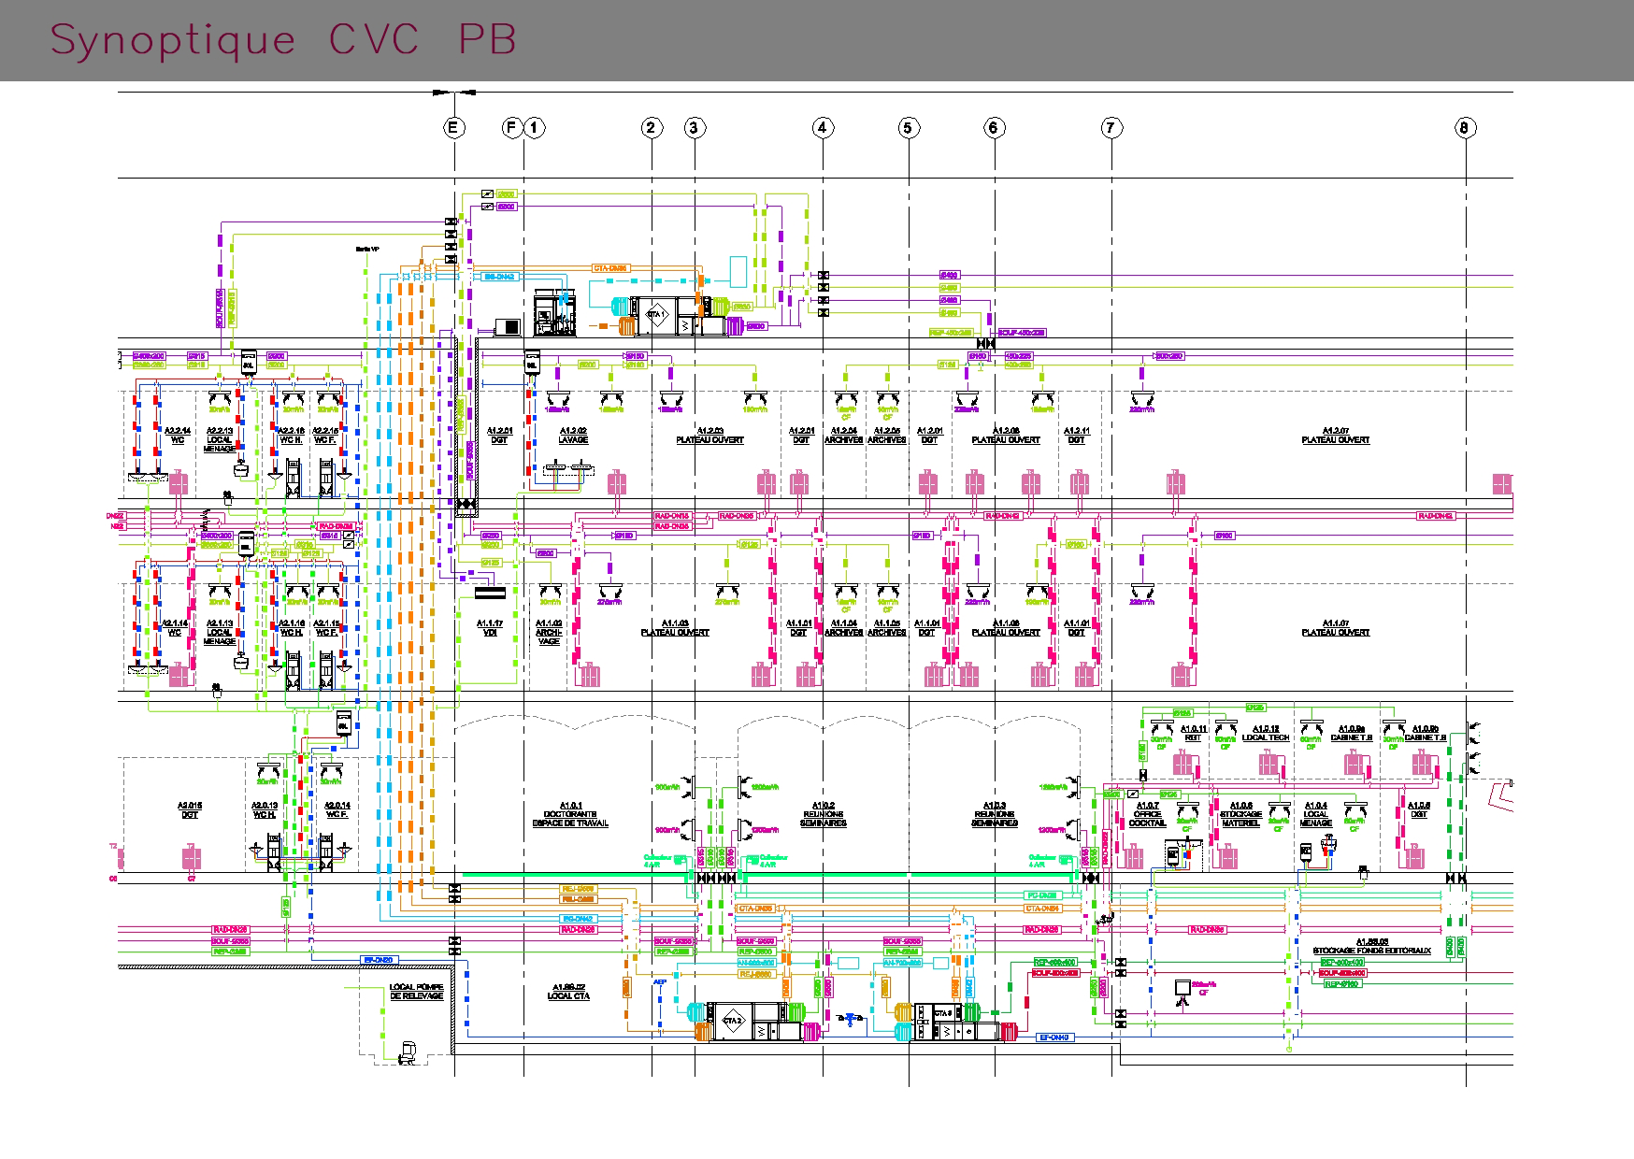Click the A1.SS.03 Stockage Fonds Editoriaux label

click(x=1371, y=946)
